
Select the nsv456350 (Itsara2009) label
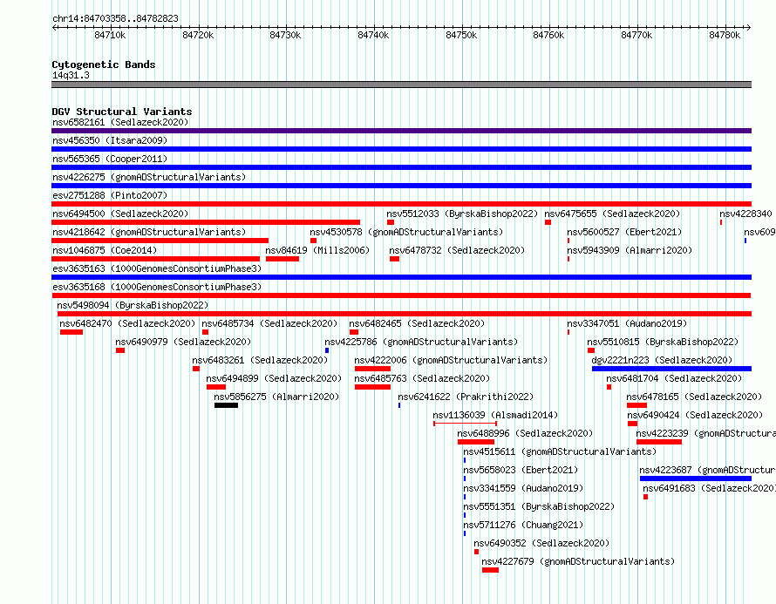[x=110, y=140]
